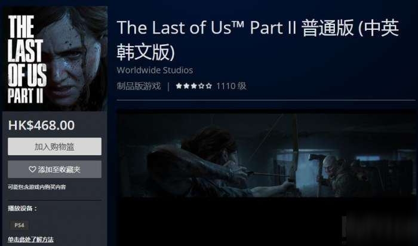Click the HK$468.00 price text
418x246 pixels.
pyautogui.click(x=42, y=125)
